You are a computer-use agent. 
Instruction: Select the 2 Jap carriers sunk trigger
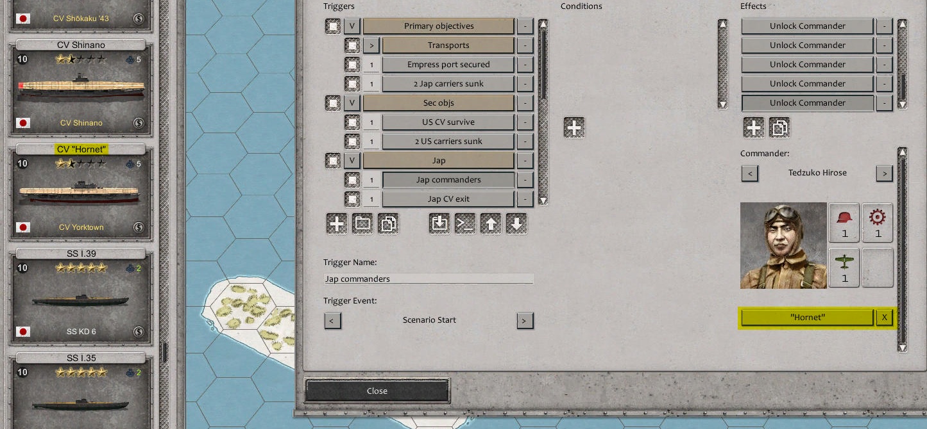(448, 84)
